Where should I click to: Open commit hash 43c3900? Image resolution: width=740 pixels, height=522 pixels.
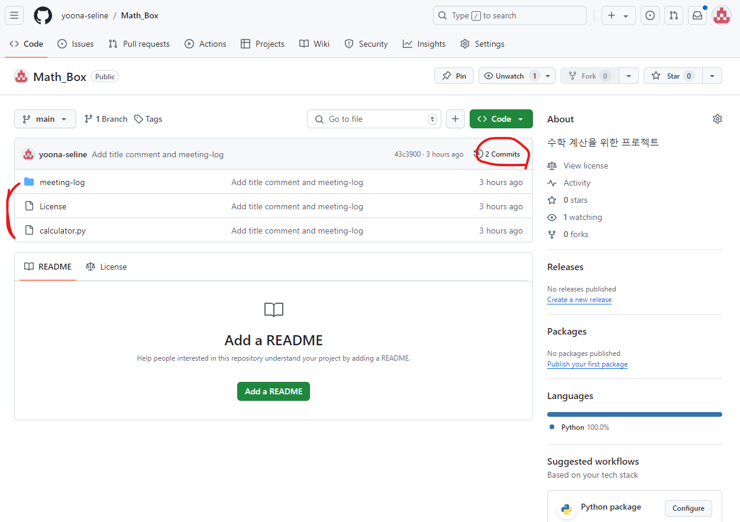pyautogui.click(x=408, y=154)
